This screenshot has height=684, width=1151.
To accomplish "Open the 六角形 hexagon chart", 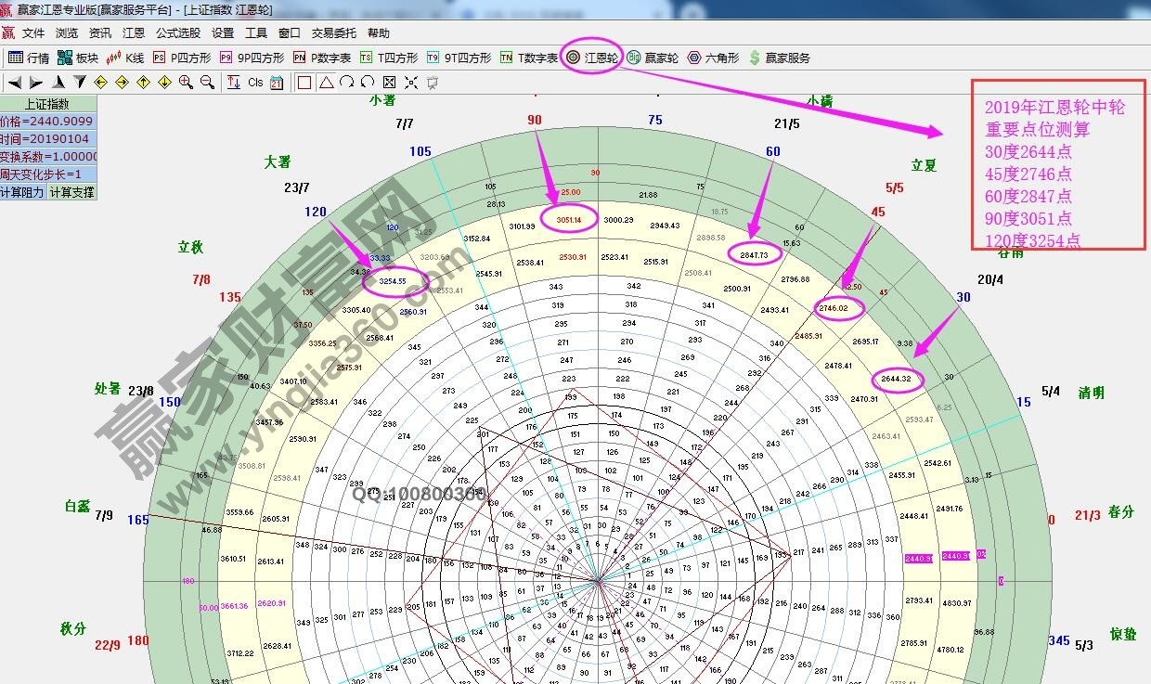I will pyautogui.click(x=713, y=58).
